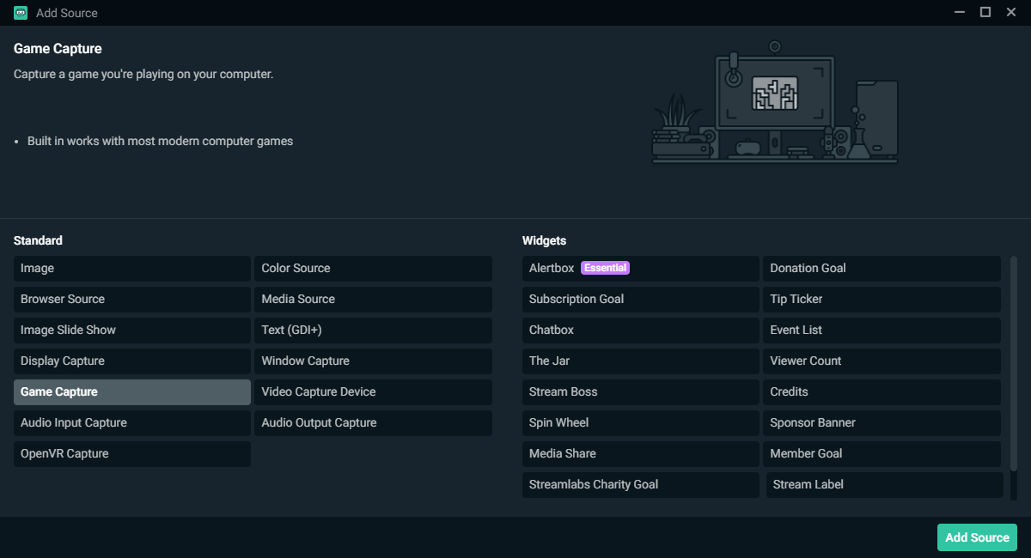1031x558 pixels.
Task: Select the Alertbox widget
Action: [x=641, y=269]
